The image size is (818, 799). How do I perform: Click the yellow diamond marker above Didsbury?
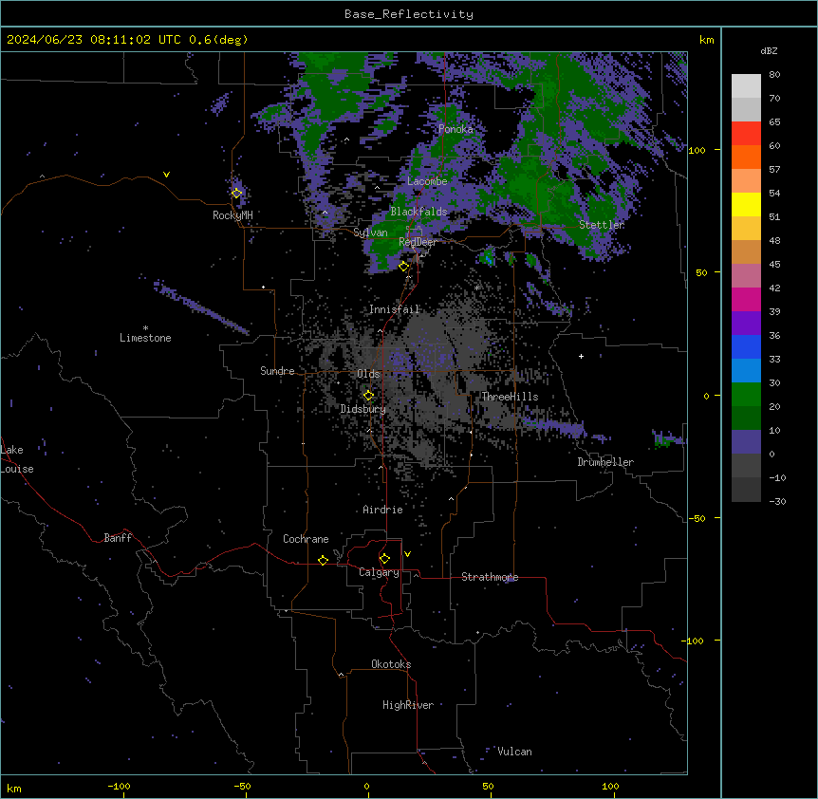[x=368, y=396]
